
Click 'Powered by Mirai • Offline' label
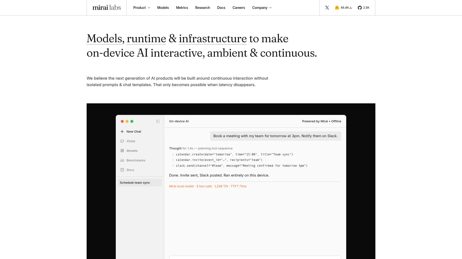point(322,121)
